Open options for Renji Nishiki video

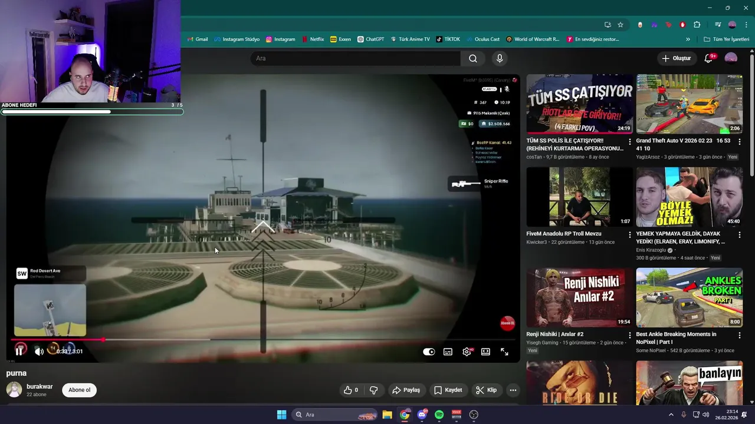[x=629, y=335]
